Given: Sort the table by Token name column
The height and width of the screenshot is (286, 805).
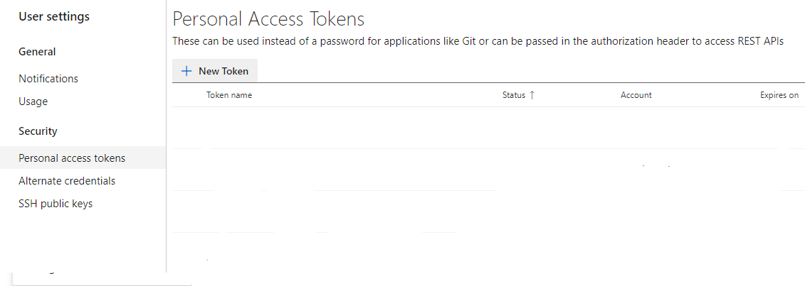Looking at the screenshot, I should click(229, 95).
